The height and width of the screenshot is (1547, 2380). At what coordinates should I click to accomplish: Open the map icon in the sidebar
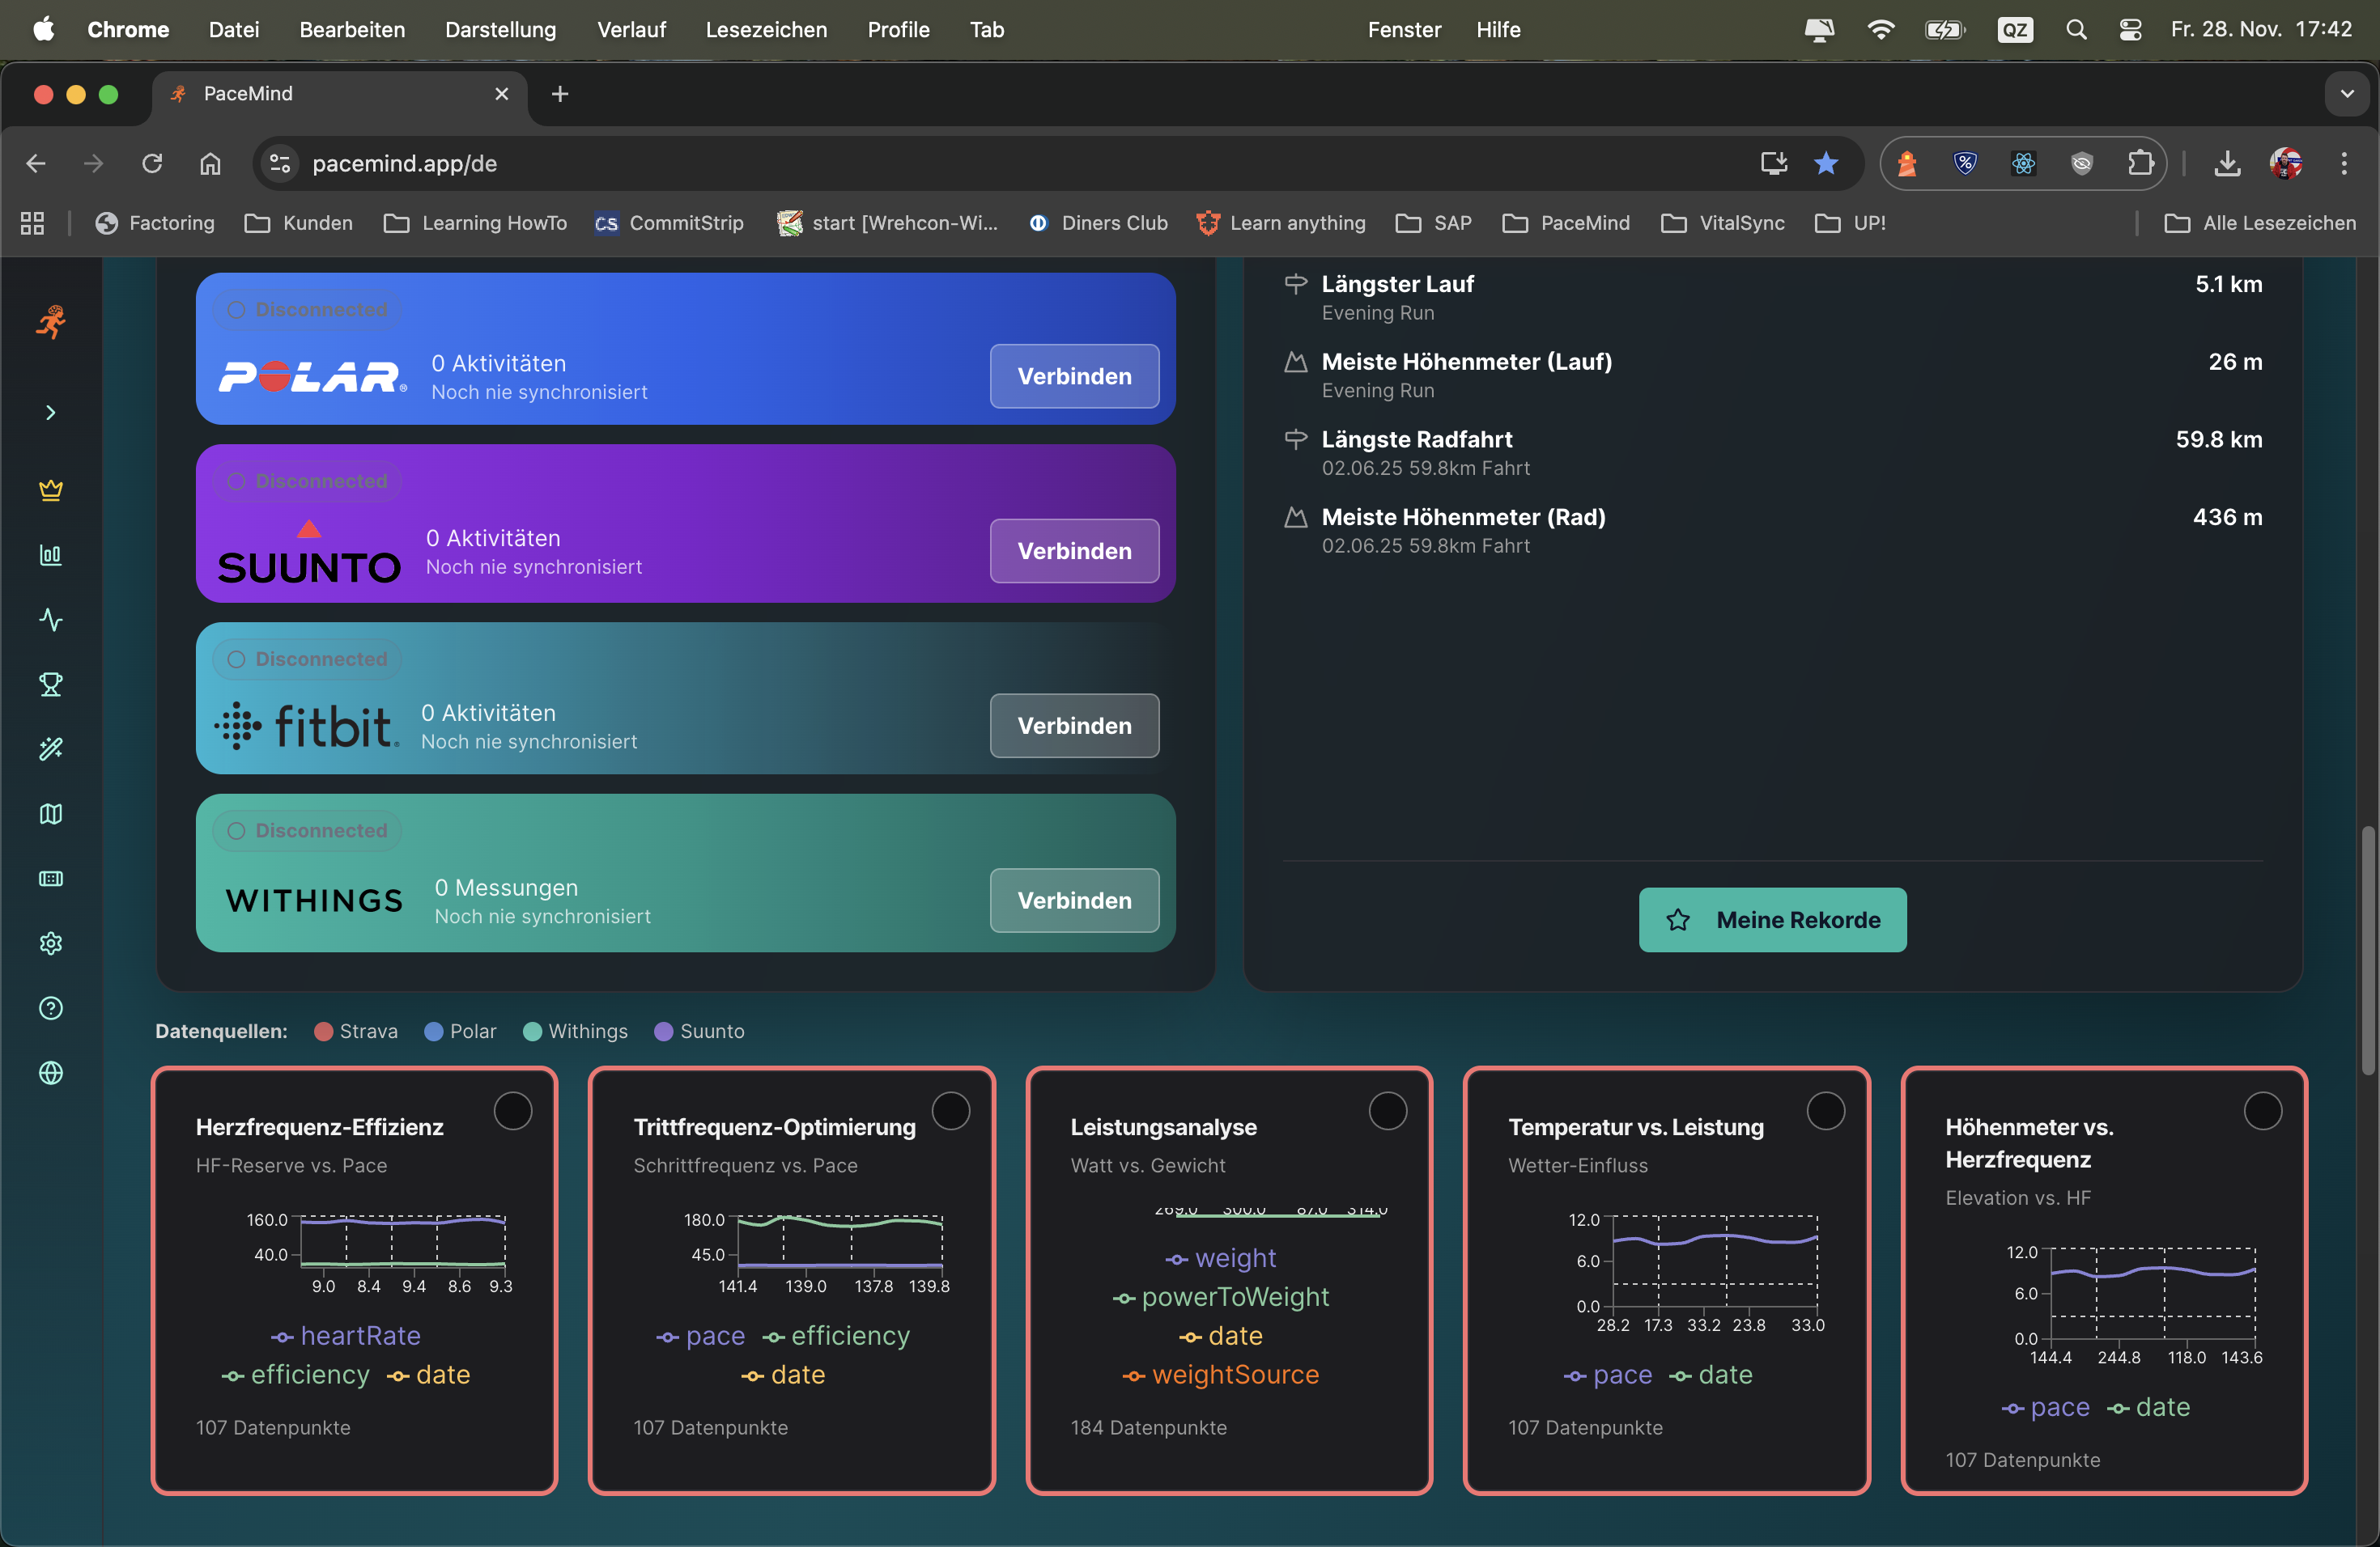[51, 813]
